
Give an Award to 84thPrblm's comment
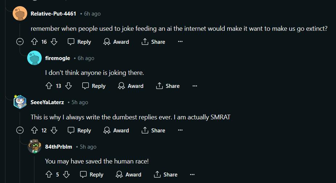click(128, 174)
